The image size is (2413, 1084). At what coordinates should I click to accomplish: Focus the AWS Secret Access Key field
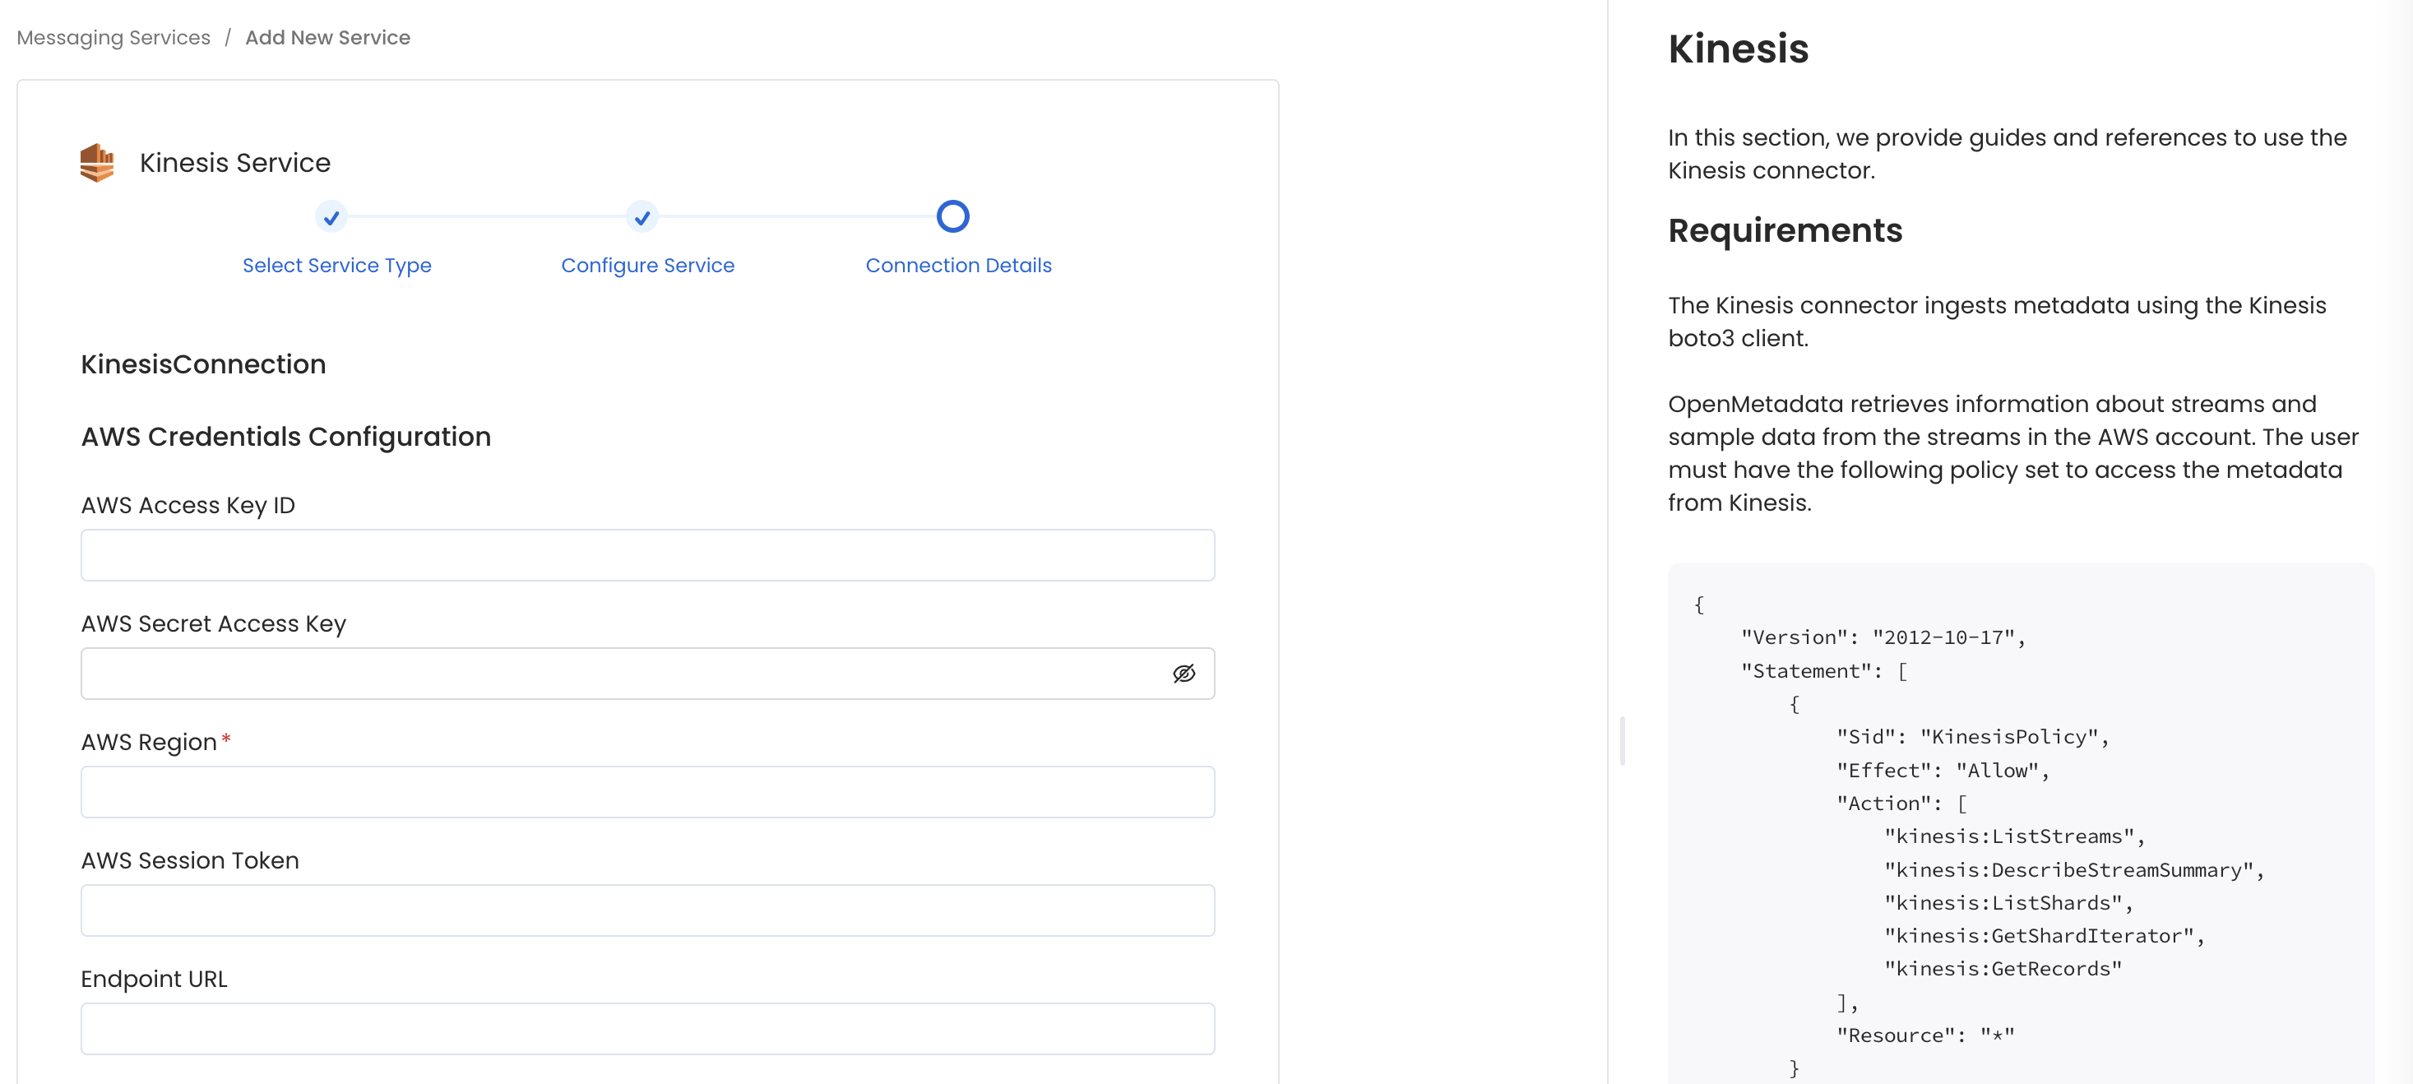(609, 673)
